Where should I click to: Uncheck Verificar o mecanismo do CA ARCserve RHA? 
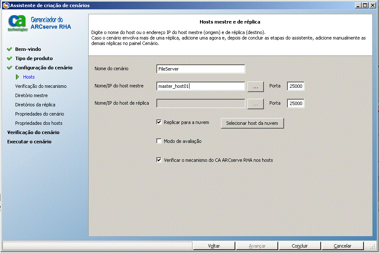point(159,160)
